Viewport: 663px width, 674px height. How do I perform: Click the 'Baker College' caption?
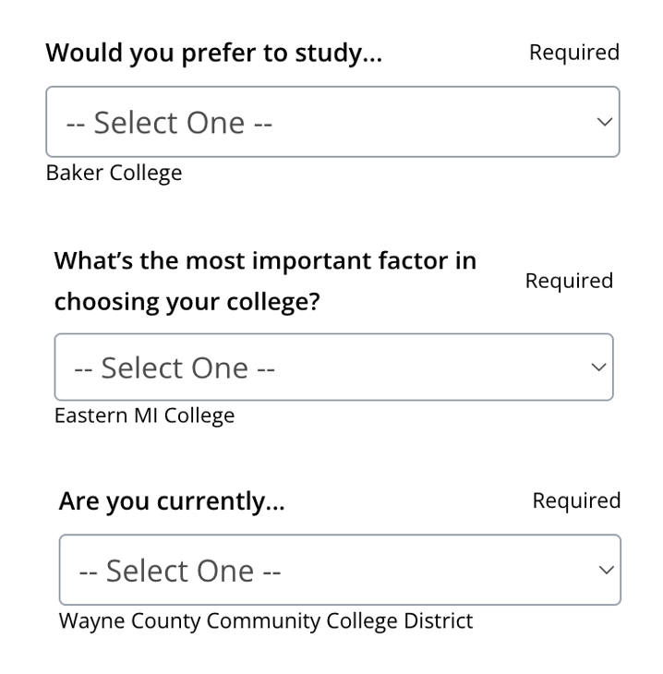point(114,173)
